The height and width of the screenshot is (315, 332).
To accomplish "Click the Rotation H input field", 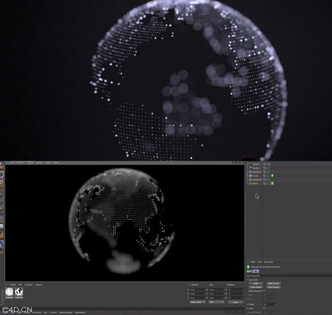I will coord(236,289).
